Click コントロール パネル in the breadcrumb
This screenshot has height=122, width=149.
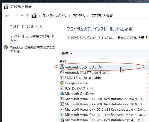(x=54, y=16)
